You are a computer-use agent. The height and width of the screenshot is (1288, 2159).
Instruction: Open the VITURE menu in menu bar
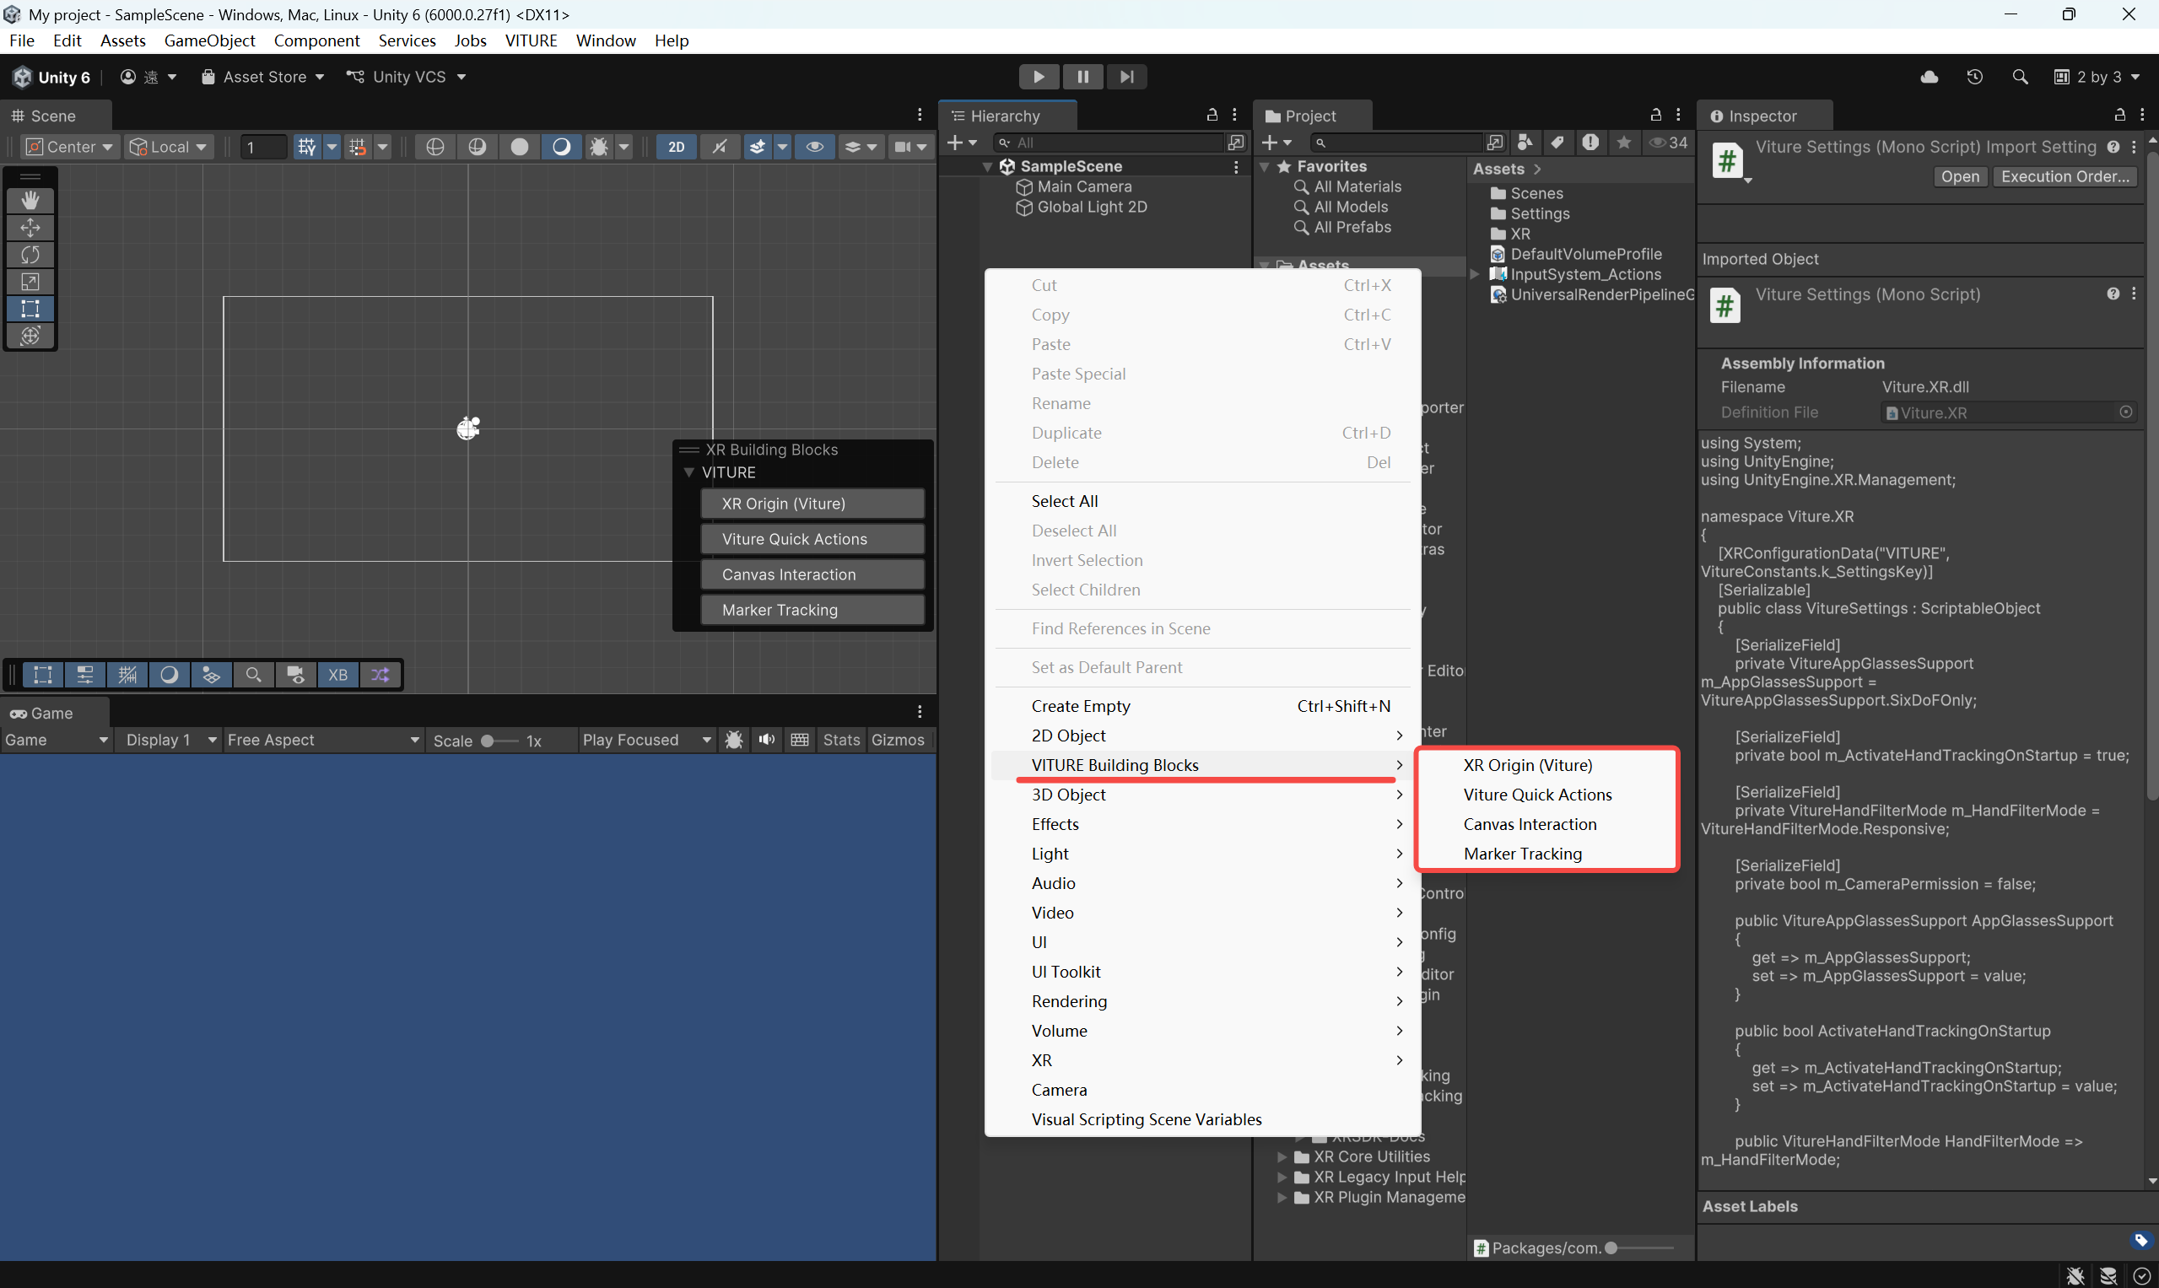(x=532, y=40)
